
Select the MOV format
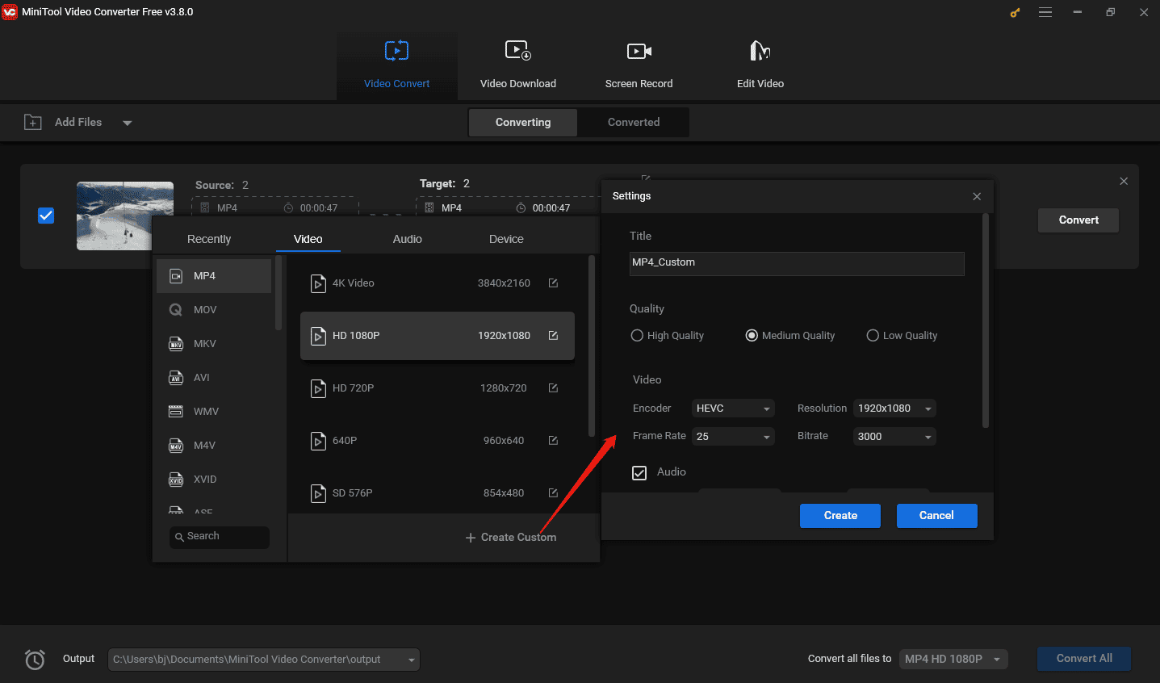214,310
